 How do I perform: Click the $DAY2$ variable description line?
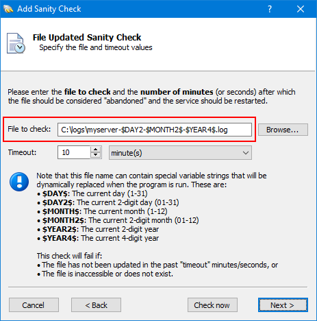click(x=108, y=202)
